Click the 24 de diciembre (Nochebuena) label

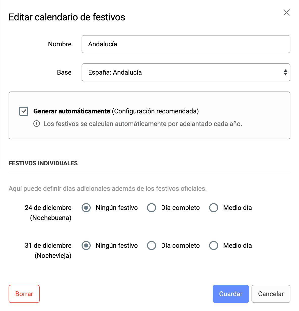pos(48,213)
